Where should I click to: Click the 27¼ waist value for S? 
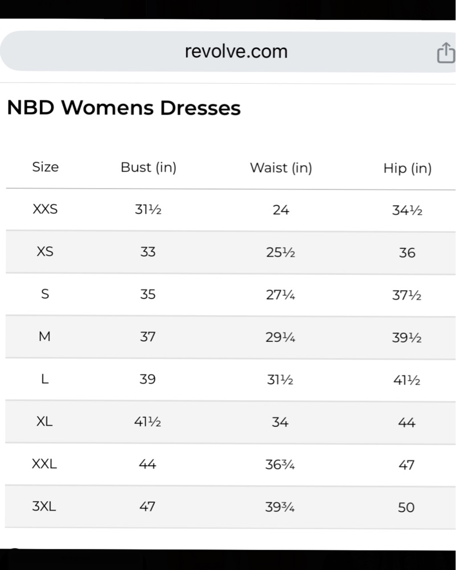pyautogui.click(x=280, y=295)
